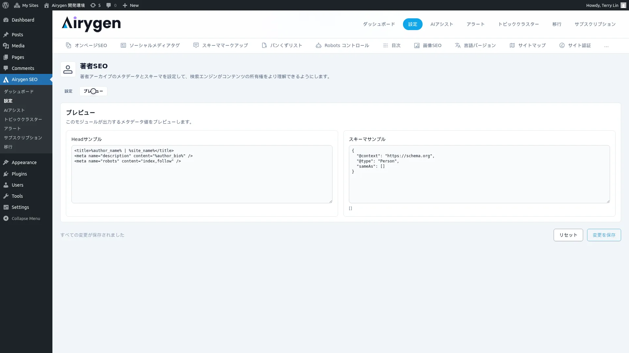Screen dimensions: 629x353
Task: Show more module tabs via ellipsis
Action: 606,45
